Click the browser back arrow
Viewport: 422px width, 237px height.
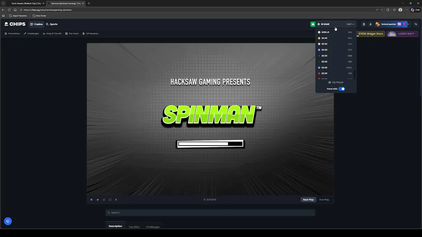pos(3,10)
